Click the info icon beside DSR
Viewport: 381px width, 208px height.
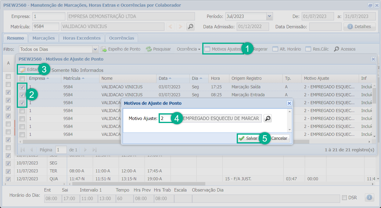pos(369,198)
